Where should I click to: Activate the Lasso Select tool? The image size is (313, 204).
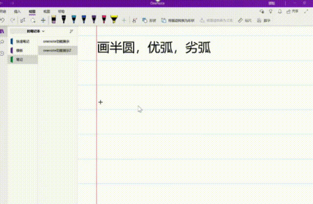(x=33, y=20)
